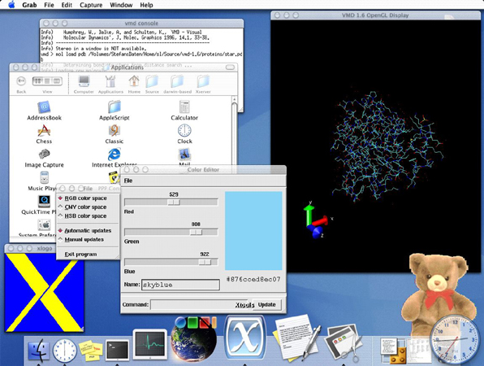Open the System Preferences icon in Applications

point(44,224)
